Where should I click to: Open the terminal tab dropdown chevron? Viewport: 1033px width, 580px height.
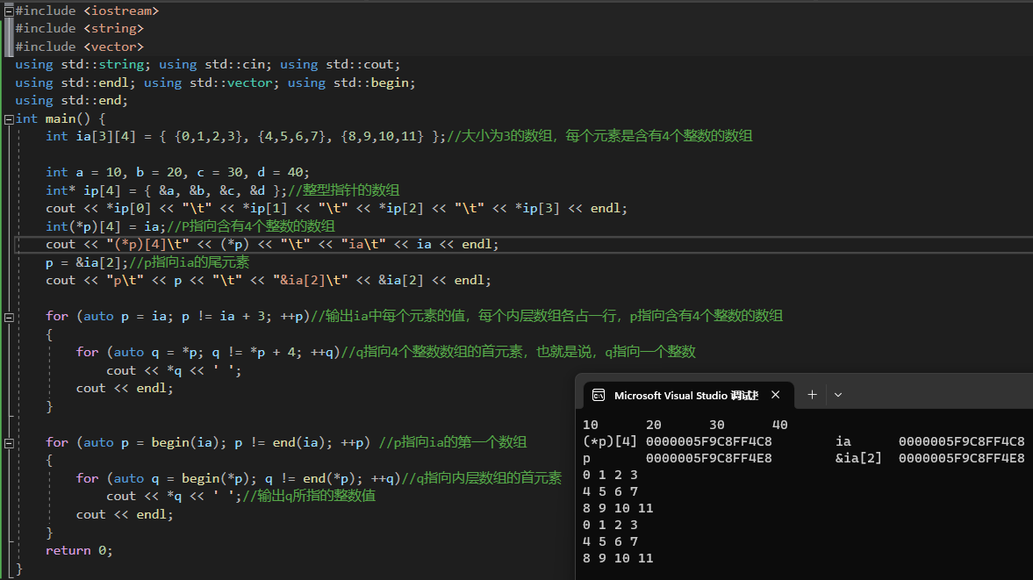(x=838, y=395)
